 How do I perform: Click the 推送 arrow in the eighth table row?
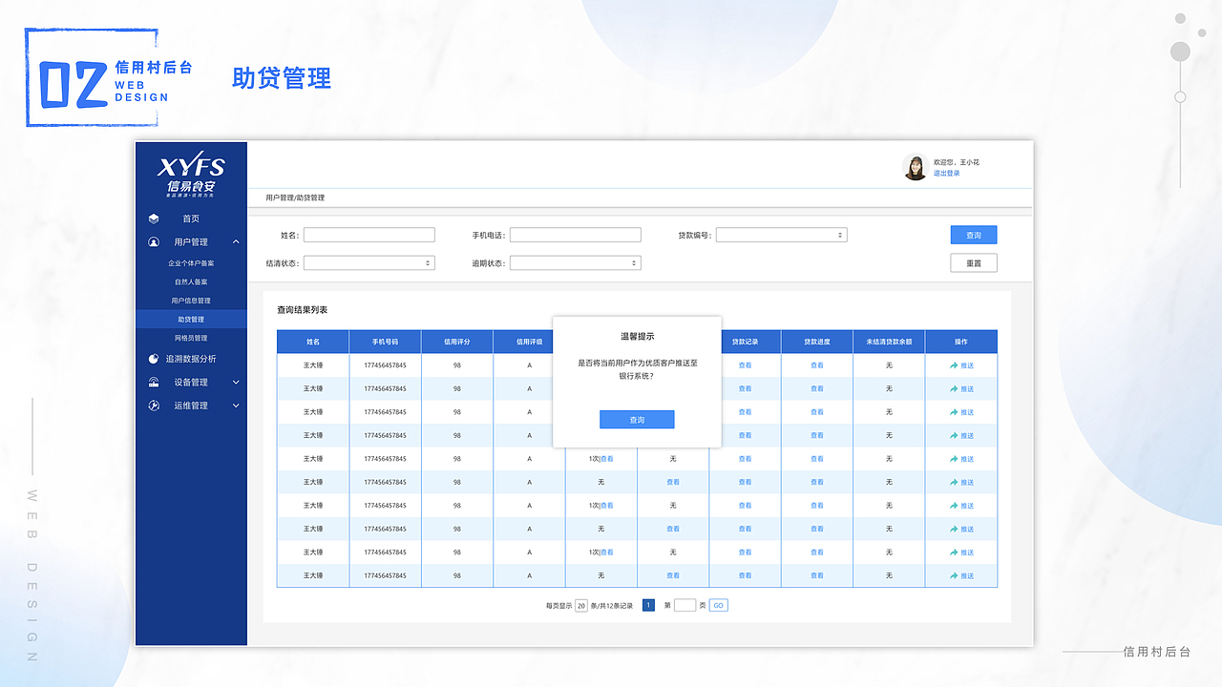tap(954, 530)
